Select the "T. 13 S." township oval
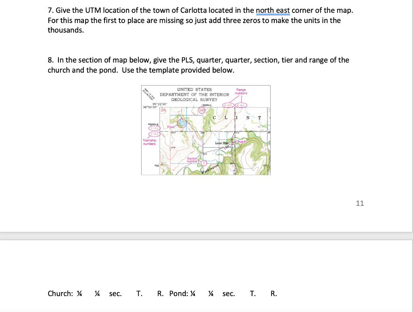This screenshot has height=312, width=413. coord(154,128)
